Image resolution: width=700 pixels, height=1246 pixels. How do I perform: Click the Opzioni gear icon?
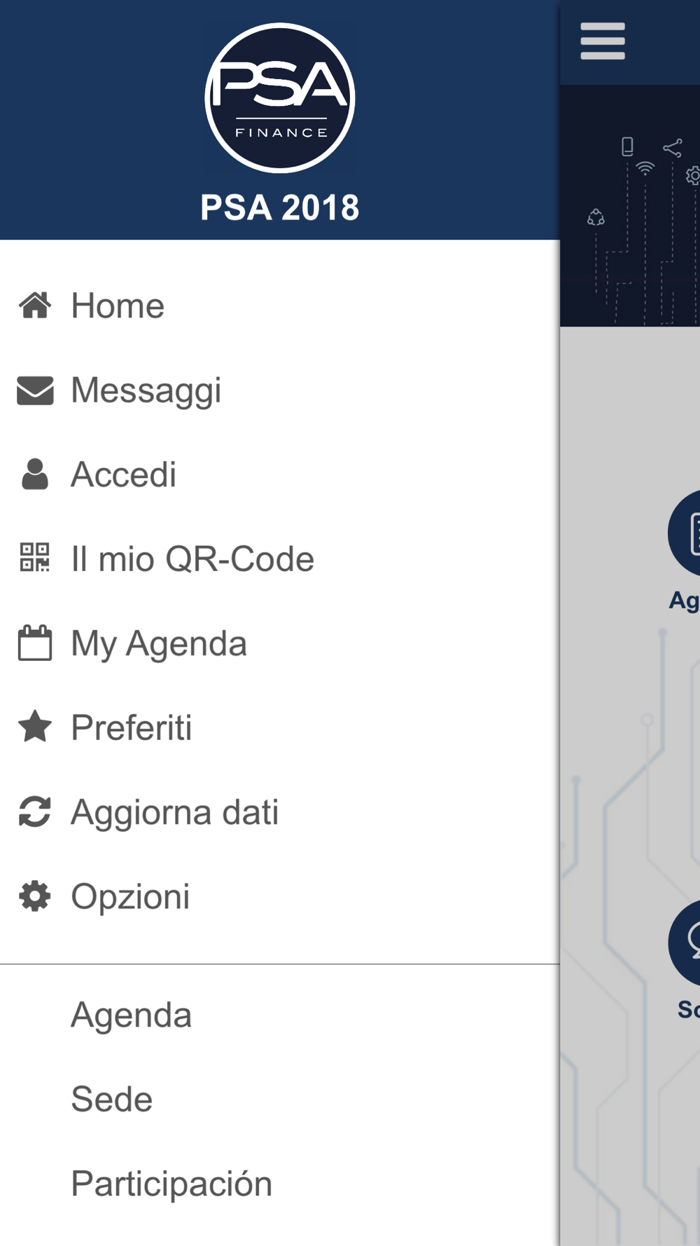pyautogui.click(x=35, y=896)
